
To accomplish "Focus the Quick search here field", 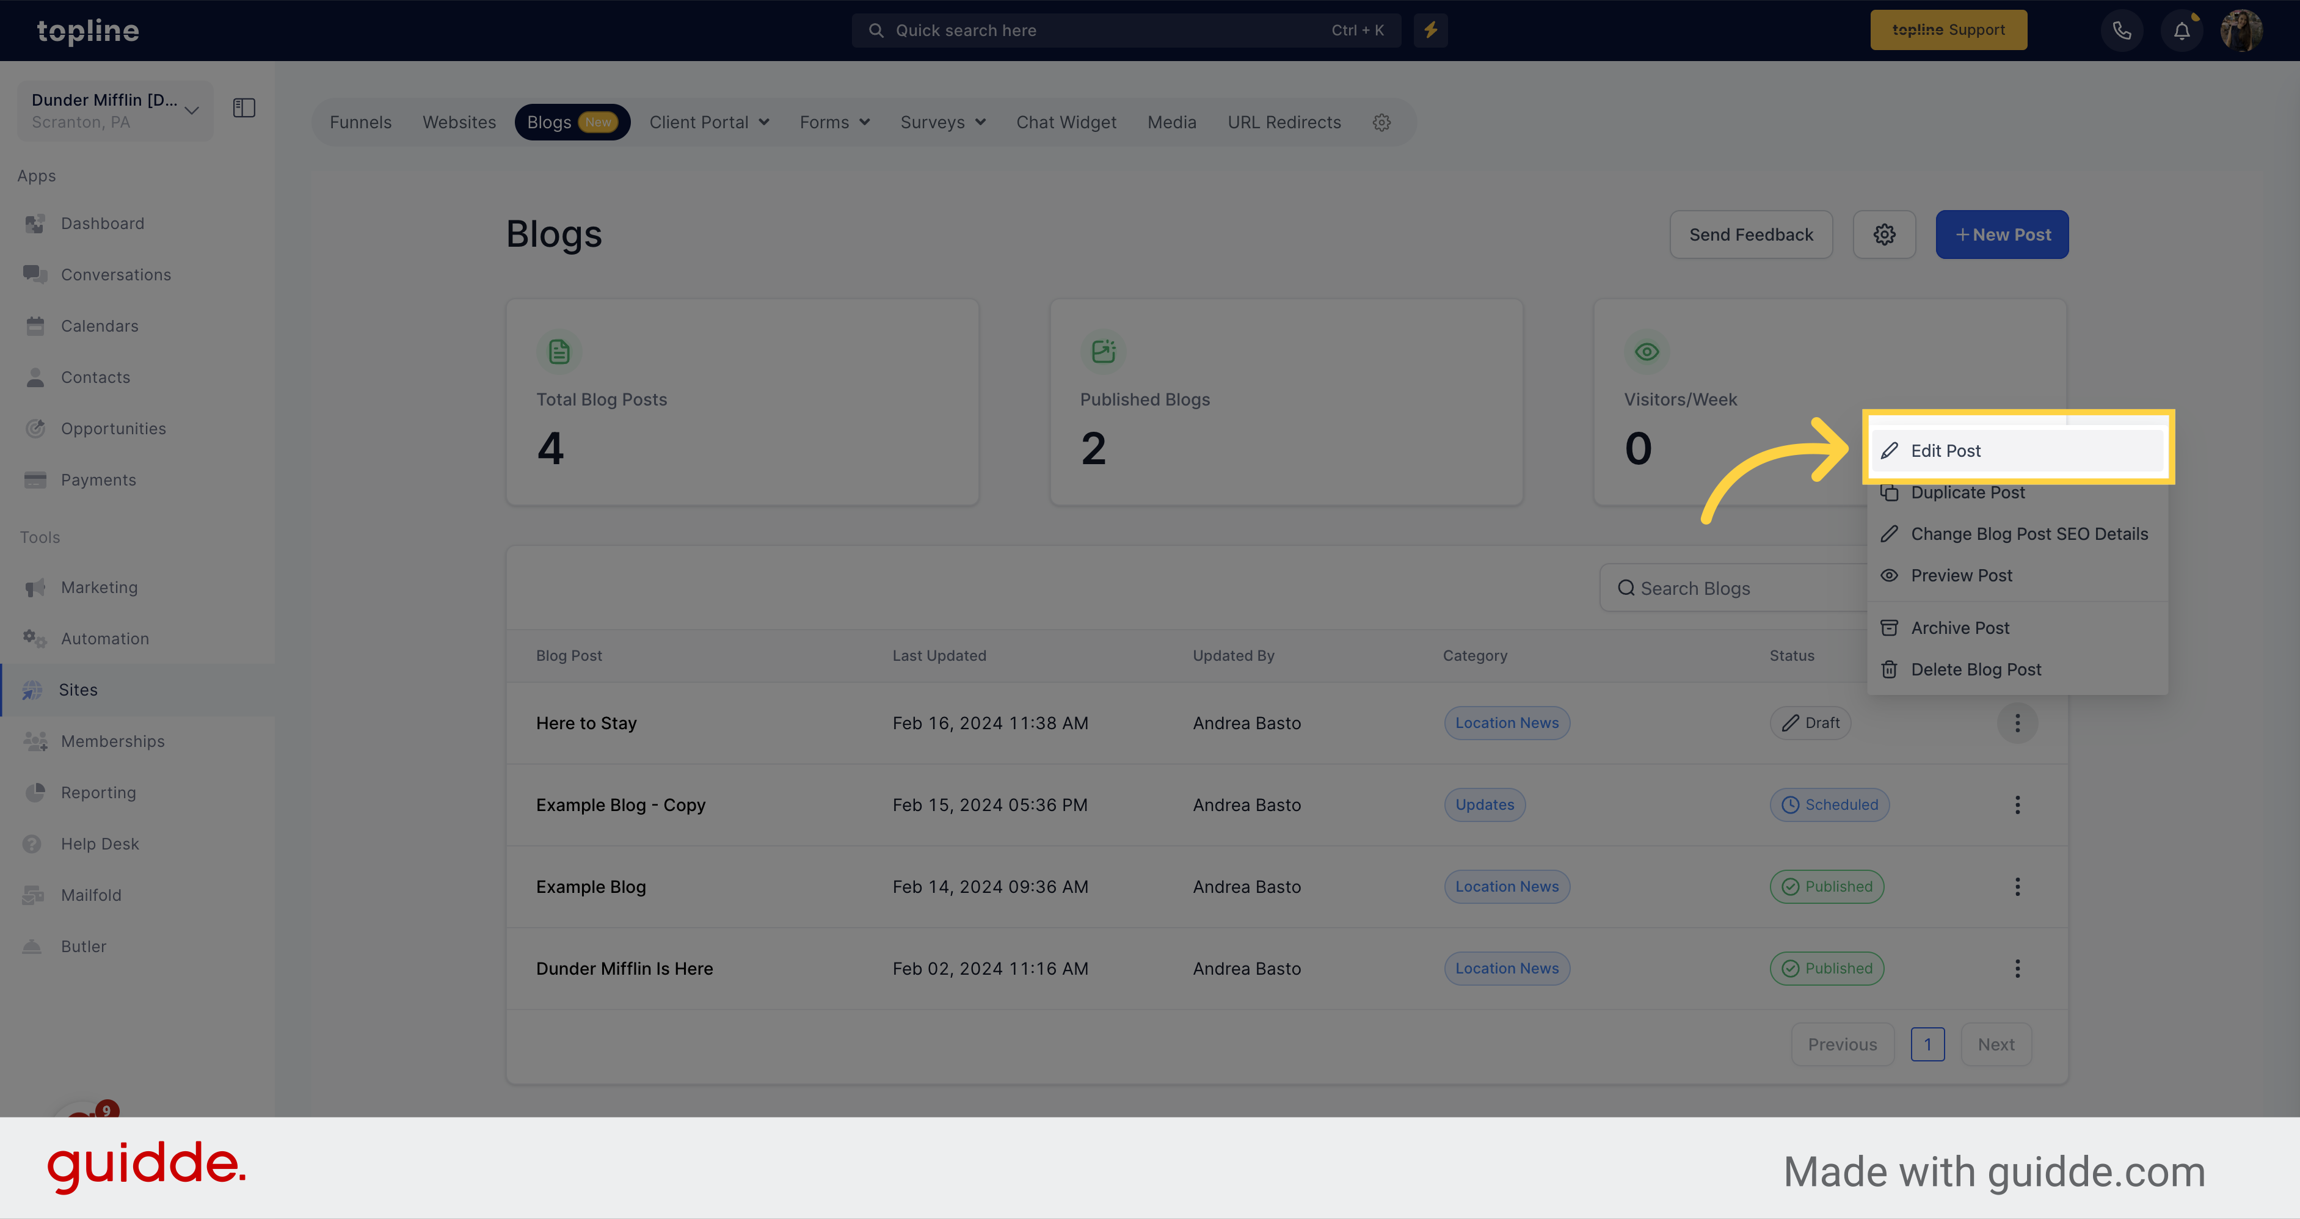I will point(1126,31).
